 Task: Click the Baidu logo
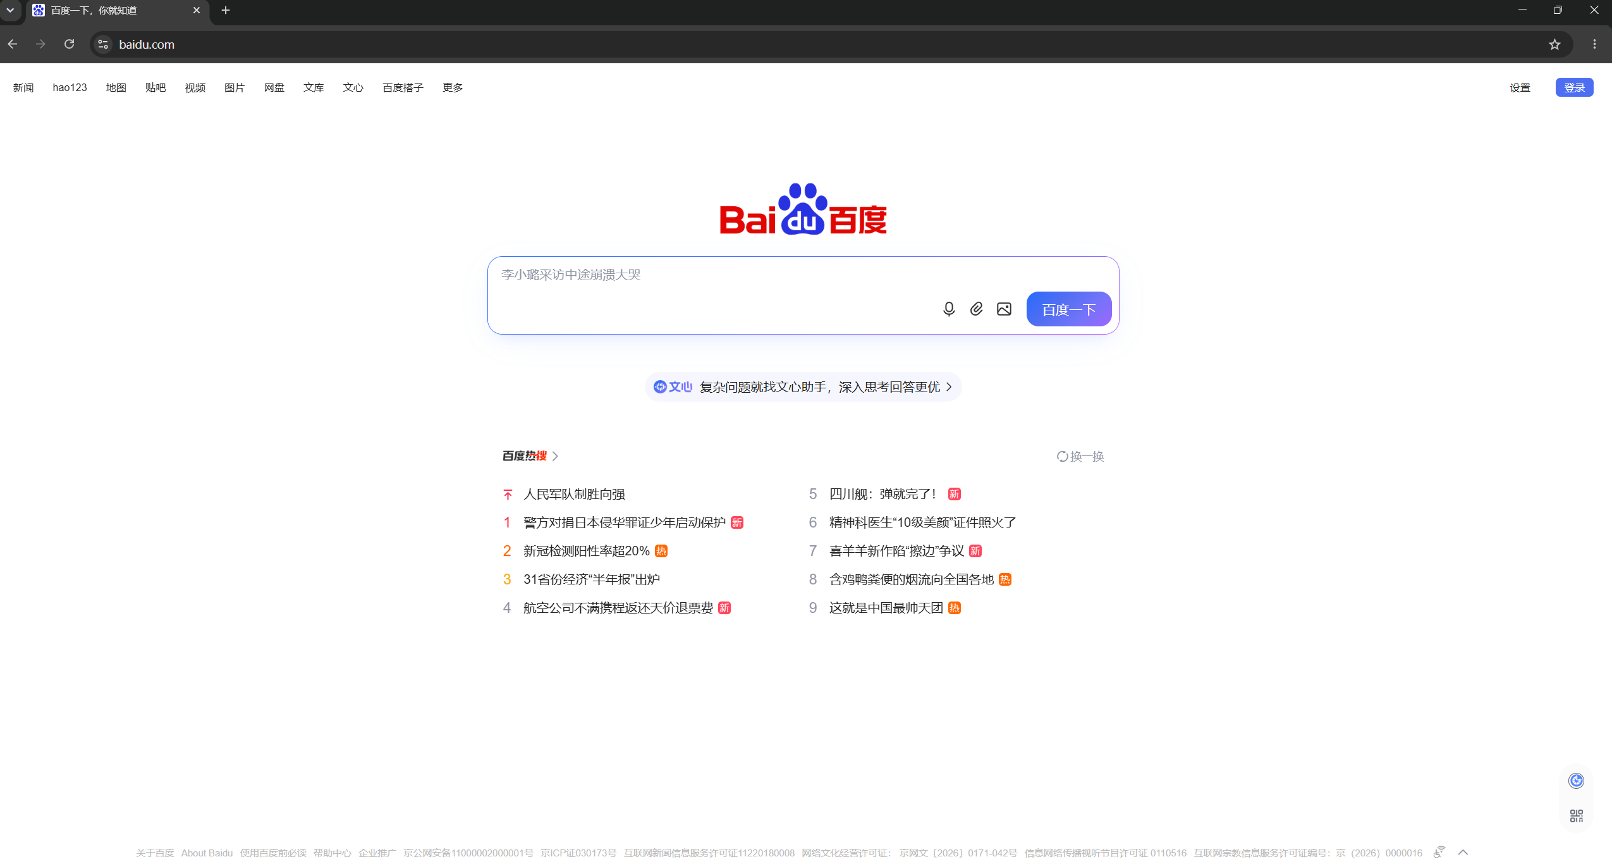[x=803, y=209]
